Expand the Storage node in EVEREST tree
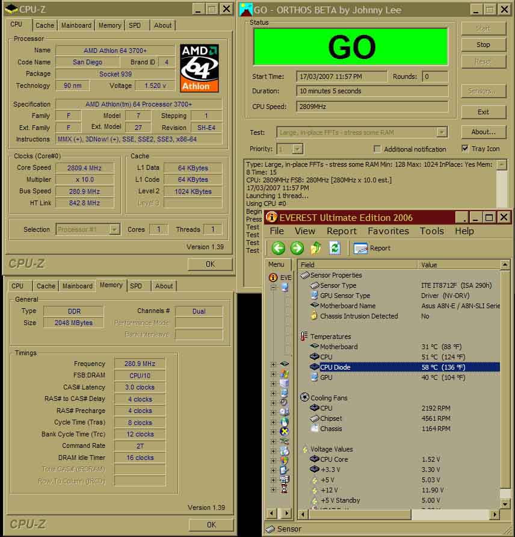The height and width of the screenshot is (537, 515). [273, 412]
